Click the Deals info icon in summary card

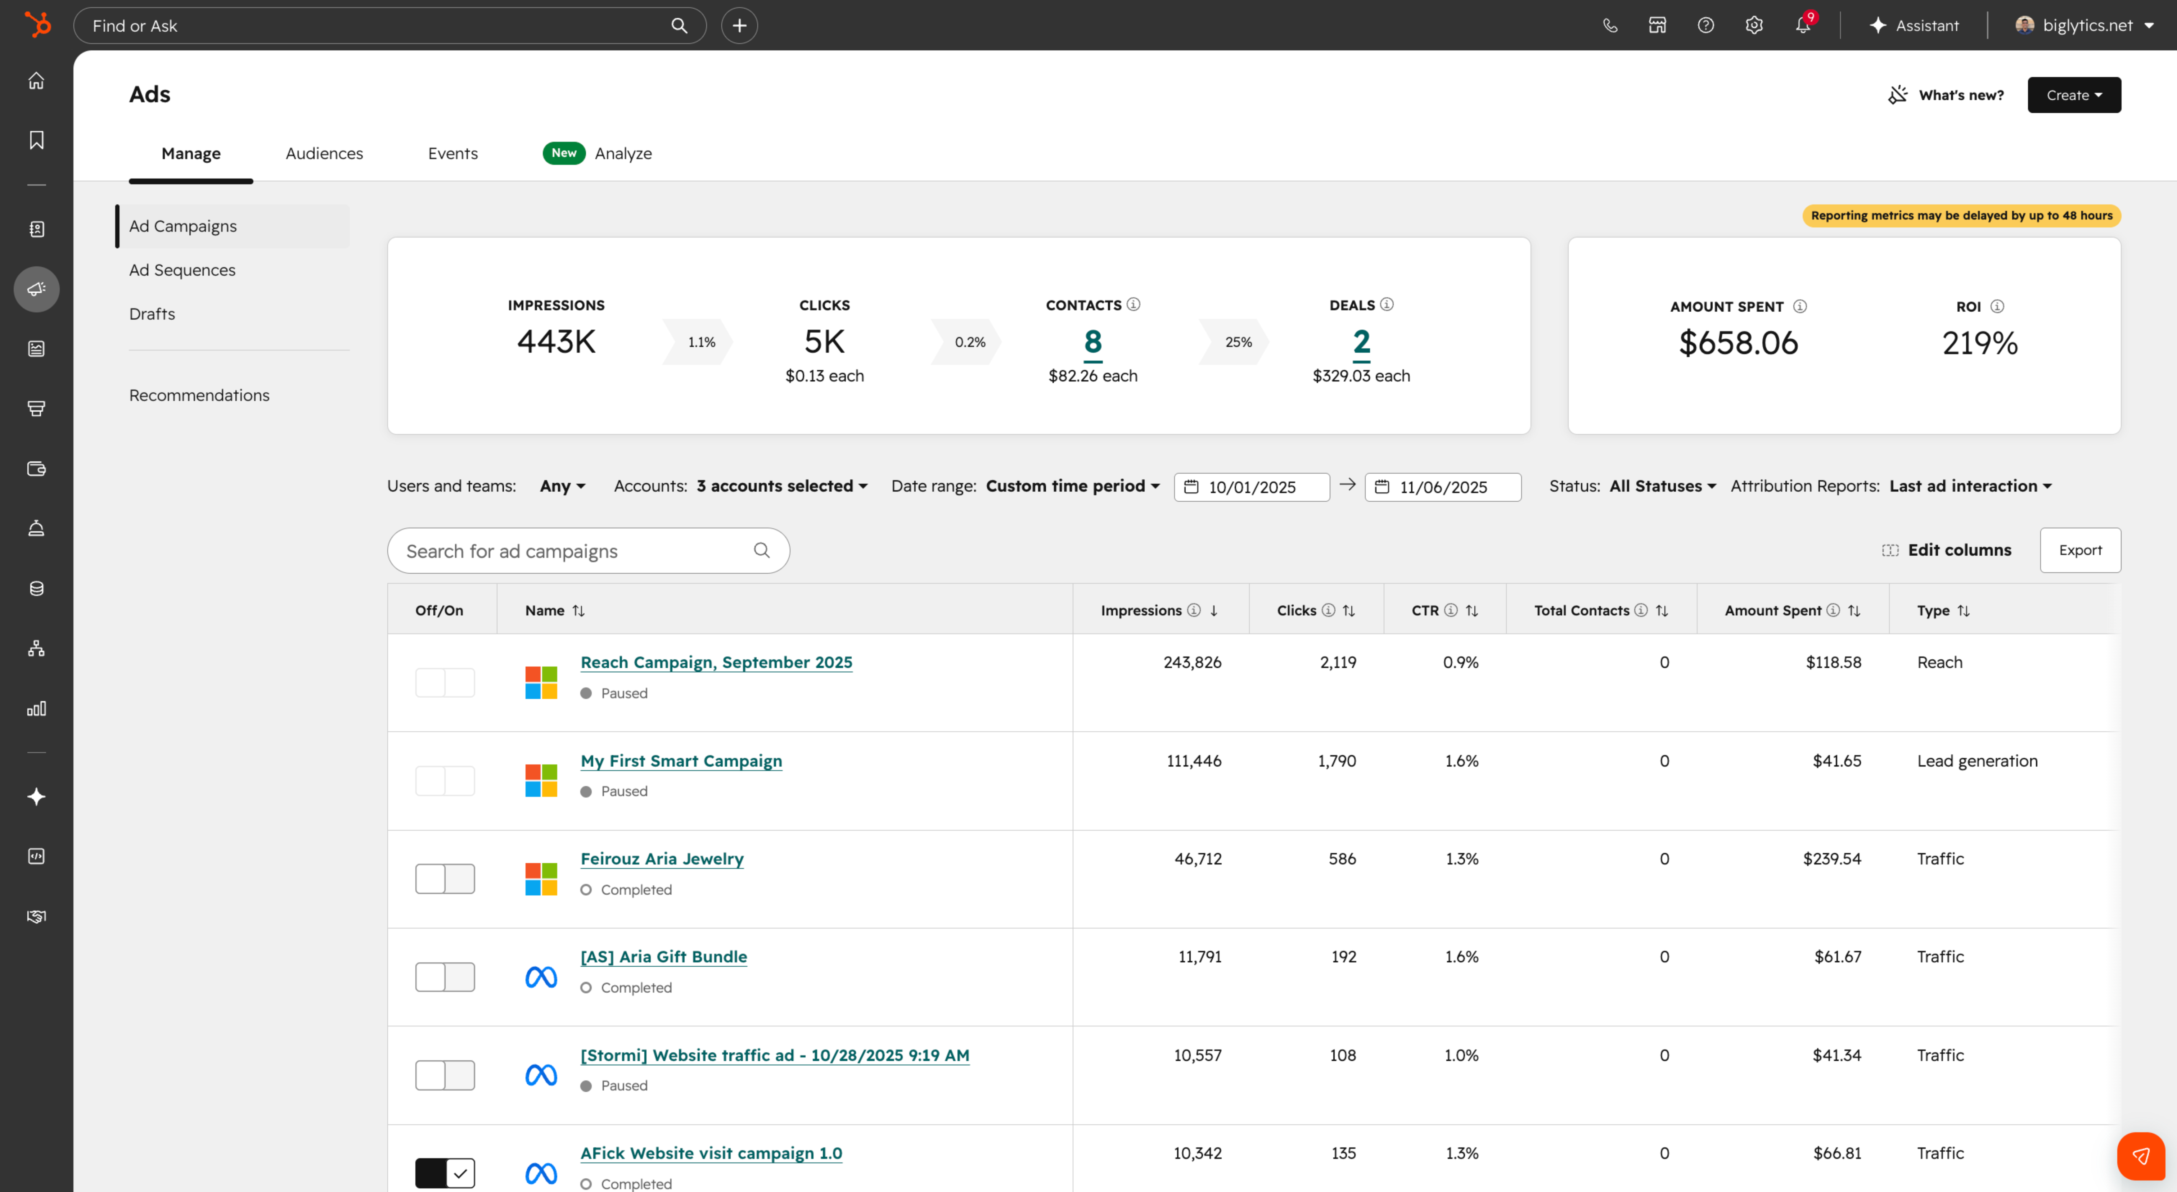1387,304
